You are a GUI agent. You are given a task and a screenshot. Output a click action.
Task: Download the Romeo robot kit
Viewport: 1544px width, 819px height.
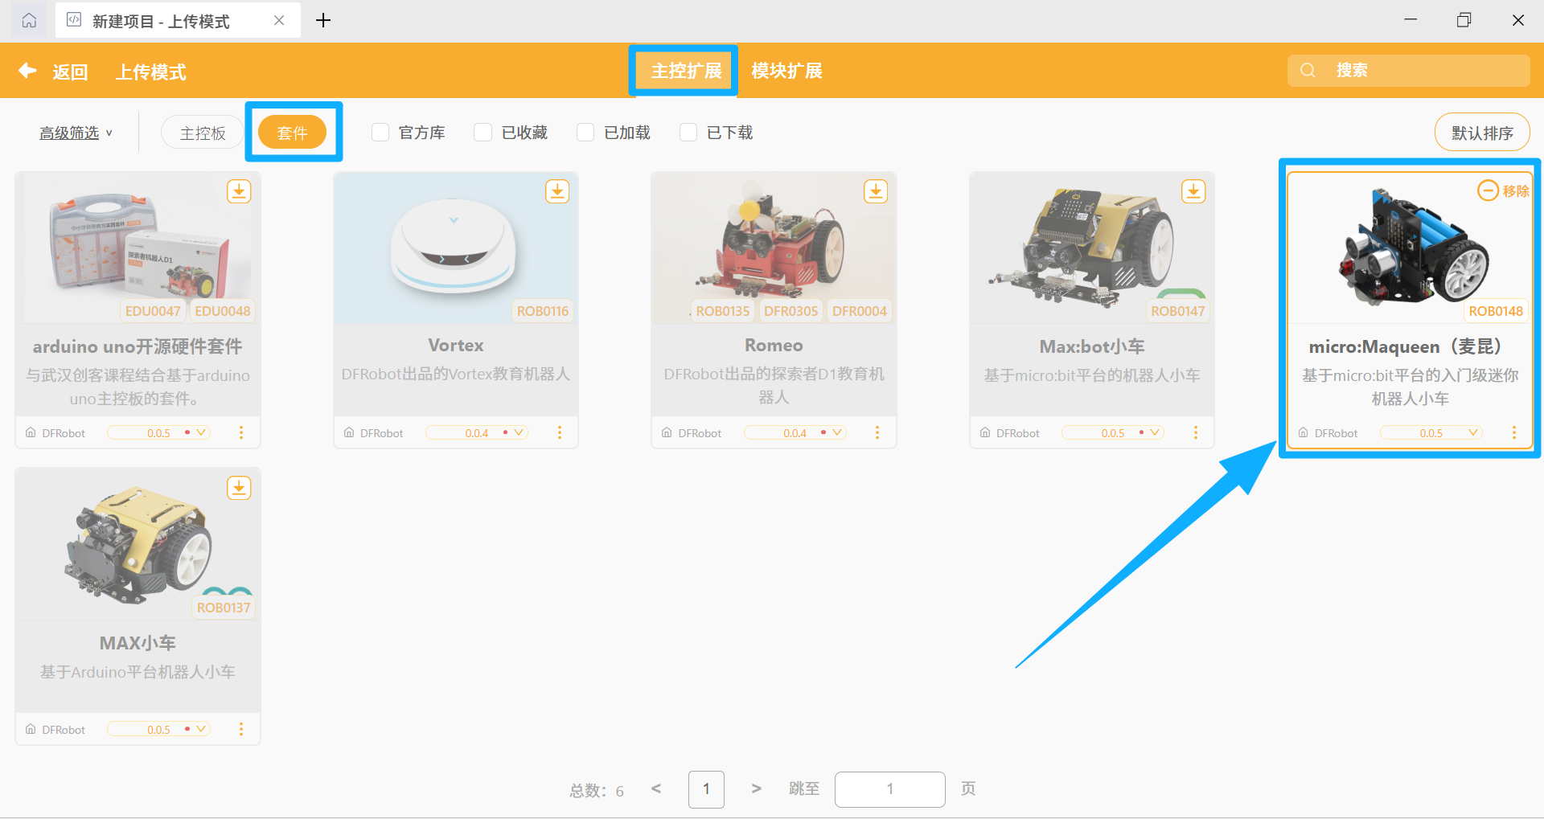point(876,191)
